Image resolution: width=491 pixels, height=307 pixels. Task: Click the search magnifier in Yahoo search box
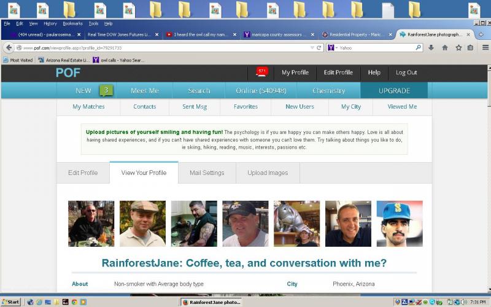coord(419,47)
